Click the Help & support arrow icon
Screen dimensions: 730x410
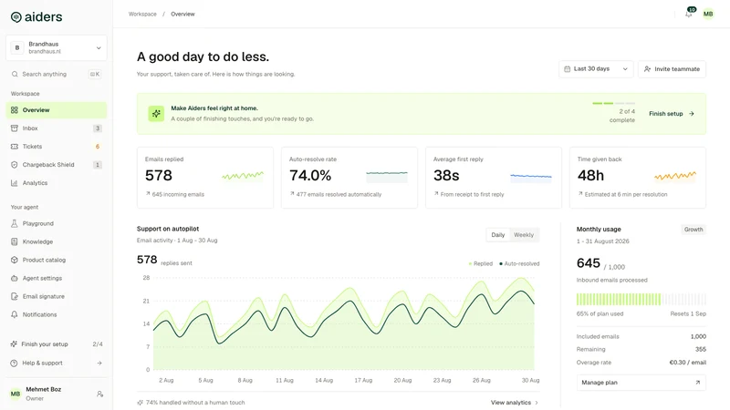point(99,363)
